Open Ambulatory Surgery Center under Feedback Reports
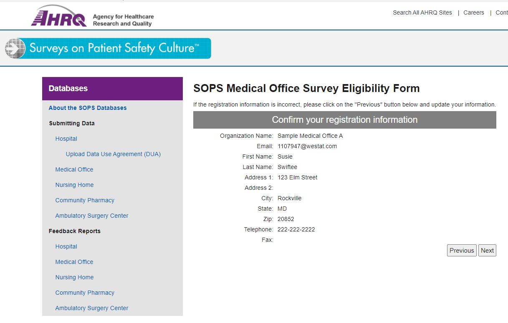This screenshot has width=508, height=323. (92, 308)
